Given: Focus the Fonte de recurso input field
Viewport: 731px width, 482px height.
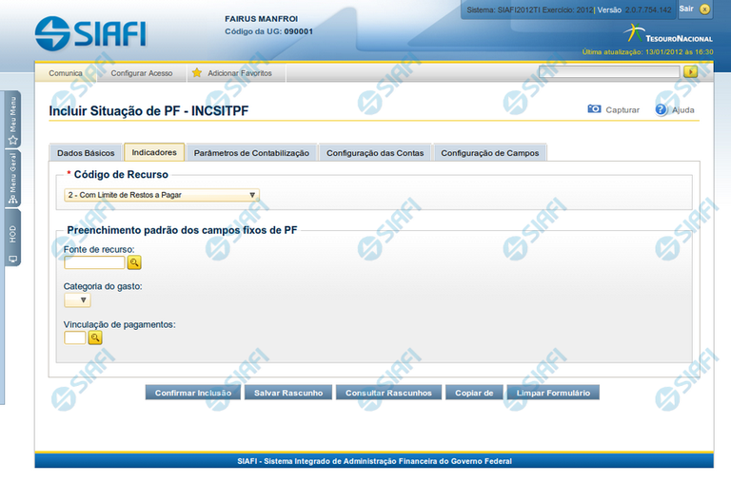Looking at the screenshot, I should 94,262.
